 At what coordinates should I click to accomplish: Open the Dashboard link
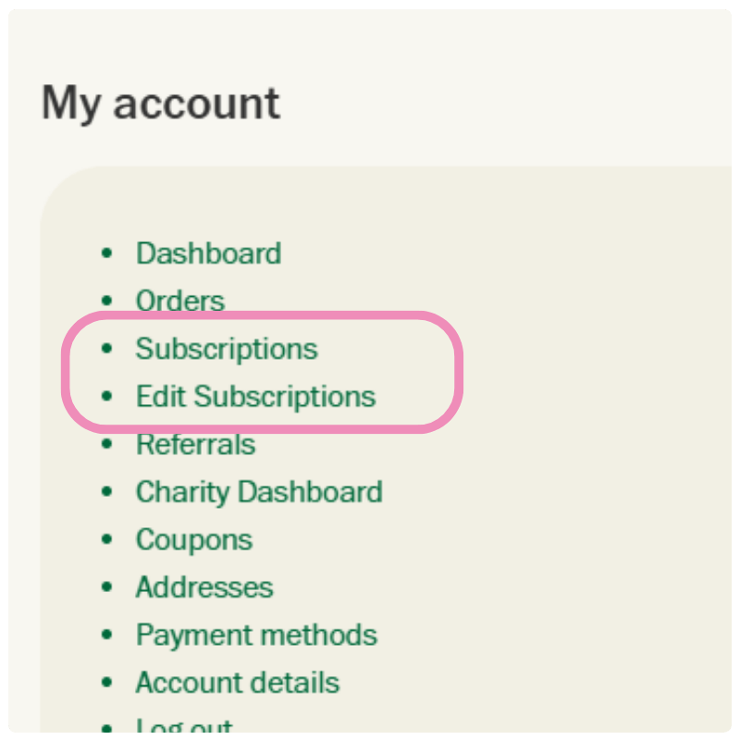tap(208, 253)
